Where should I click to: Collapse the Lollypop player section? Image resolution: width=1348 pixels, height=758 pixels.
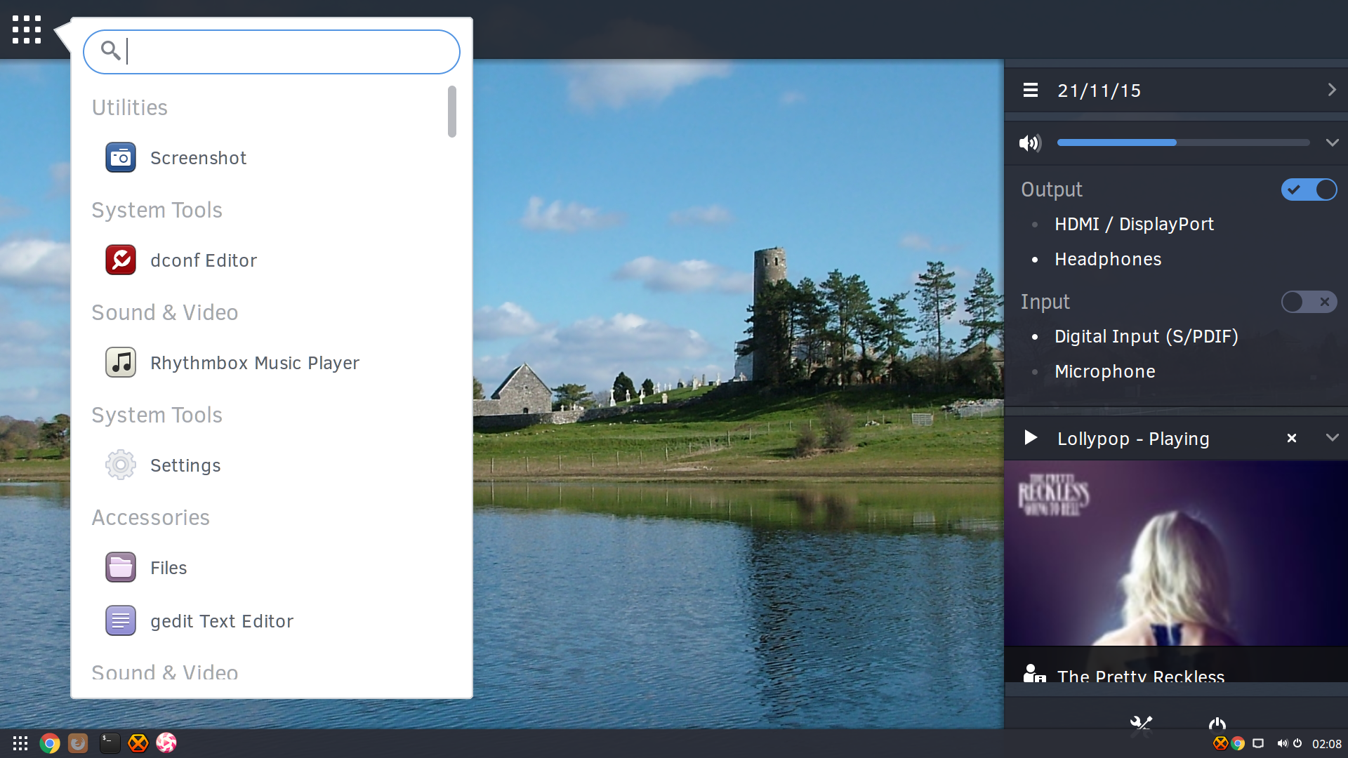pyautogui.click(x=1332, y=438)
